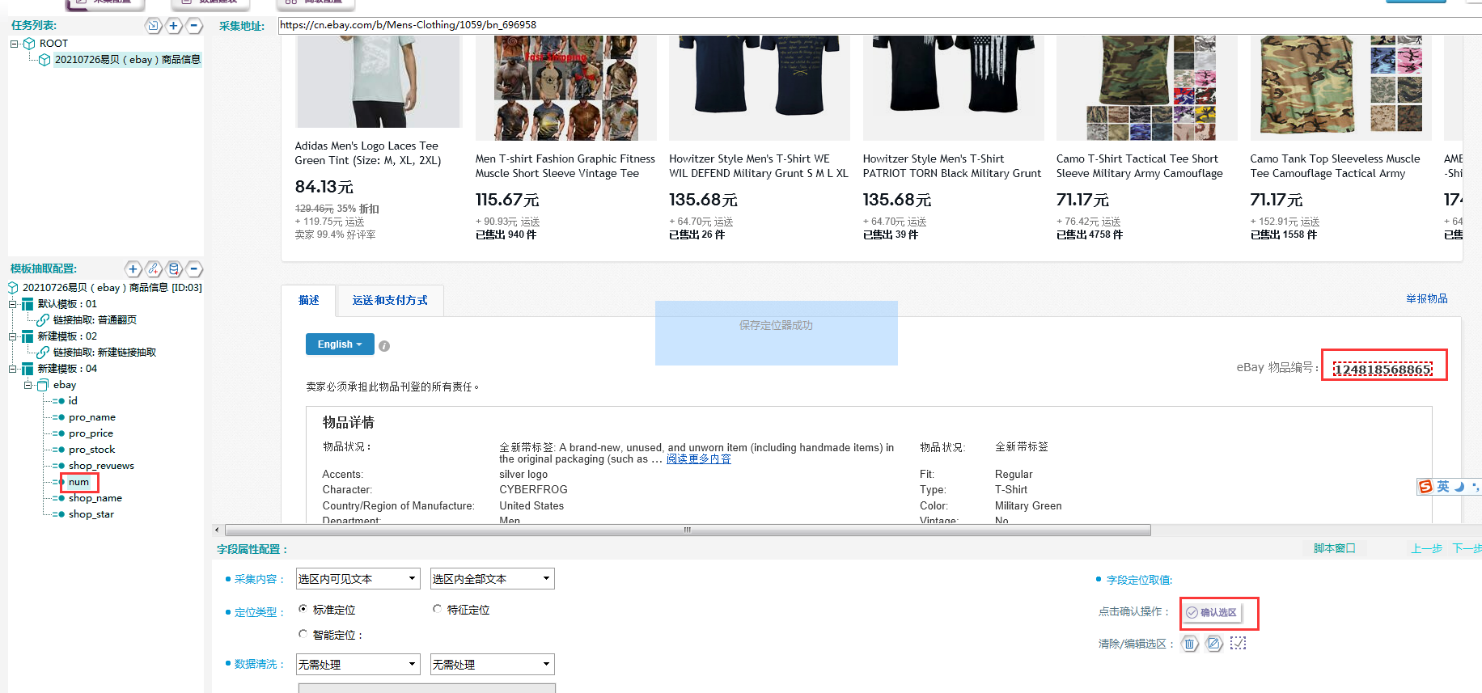The height and width of the screenshot is (693, 1482).
Task: Click the 115.67元 price text
Action: coord(507,200)
